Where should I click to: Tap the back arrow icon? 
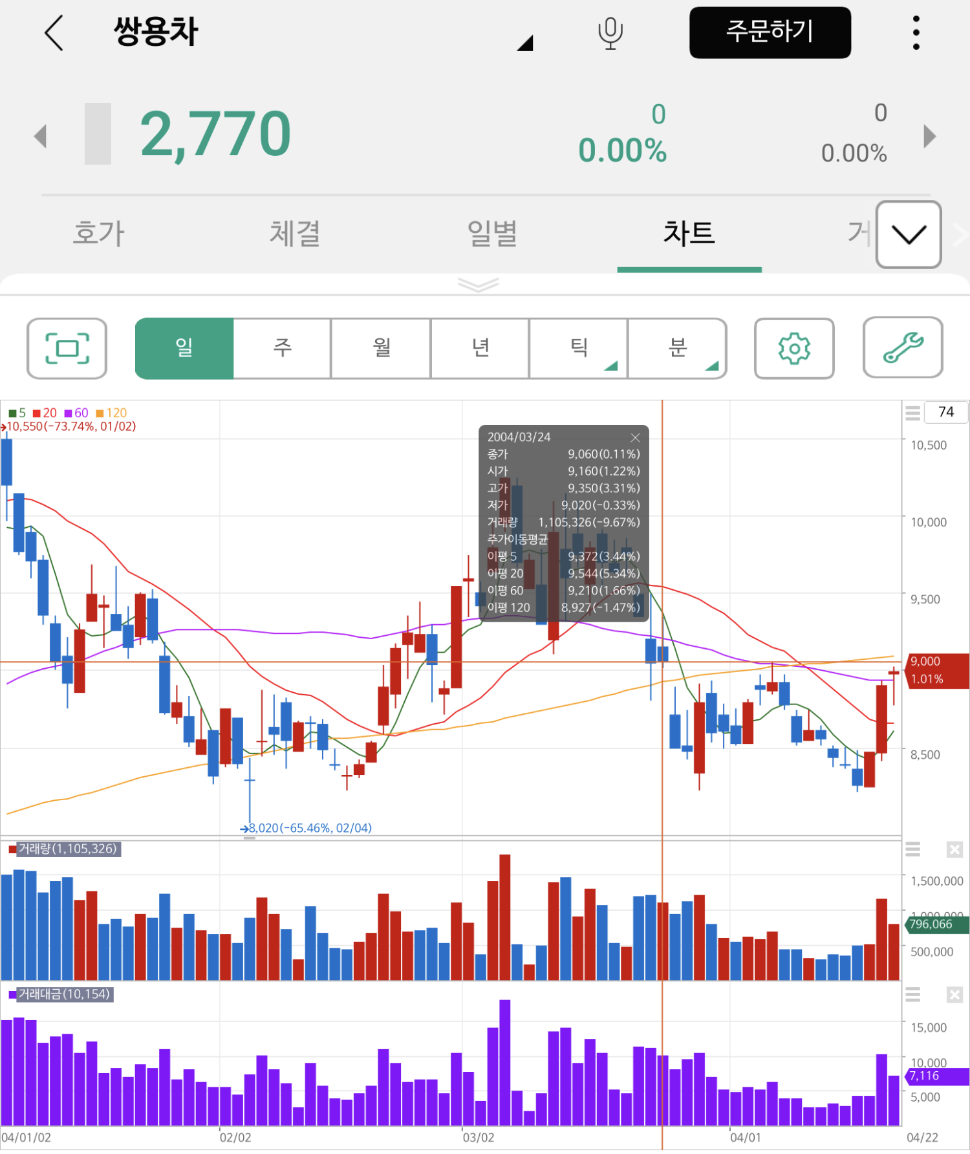(54, 32)
